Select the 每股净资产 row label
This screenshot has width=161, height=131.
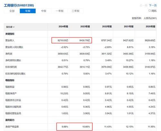tap(11, 93)
